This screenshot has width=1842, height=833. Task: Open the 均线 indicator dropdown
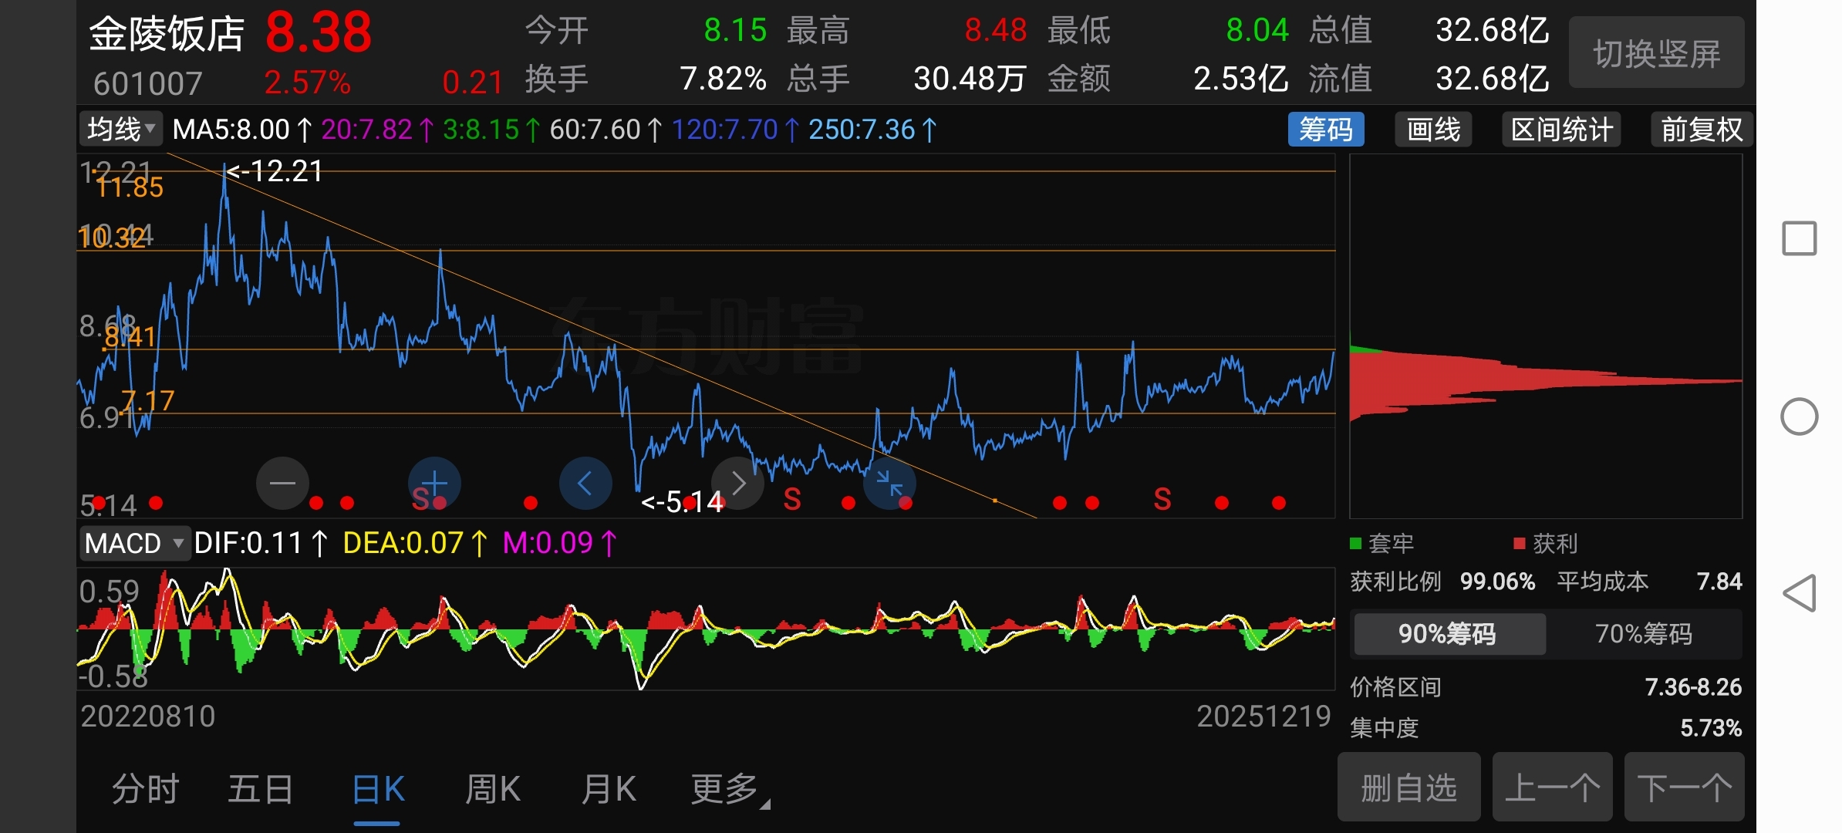click(121, 130)
